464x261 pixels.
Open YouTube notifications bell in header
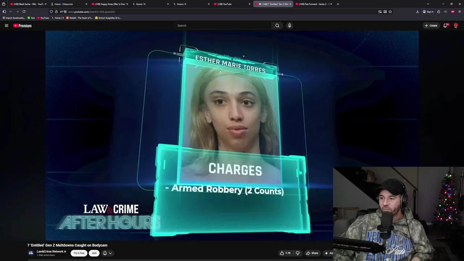445,25
